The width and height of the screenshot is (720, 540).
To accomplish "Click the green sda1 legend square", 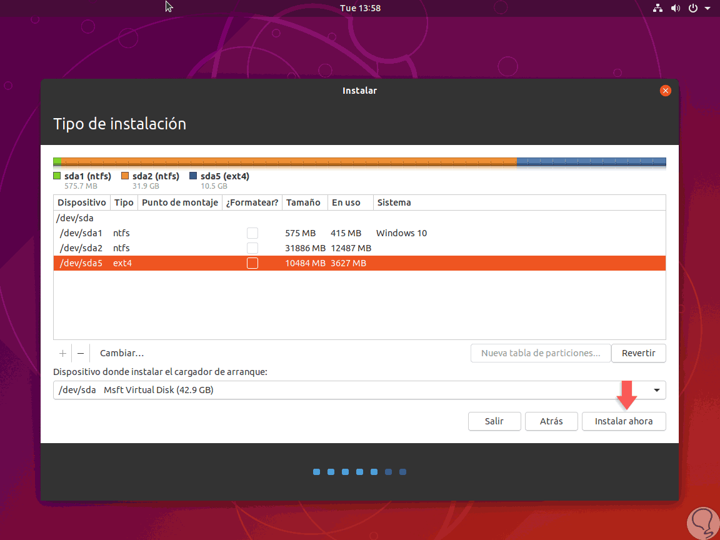I will (57, 176).
